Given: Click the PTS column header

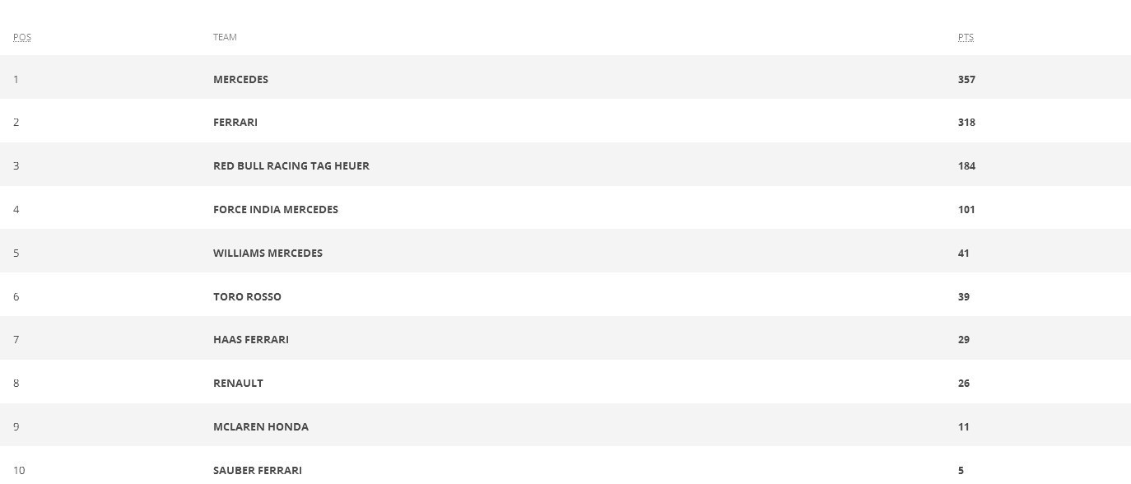Looking at the screenshot, I should [966, 37].
